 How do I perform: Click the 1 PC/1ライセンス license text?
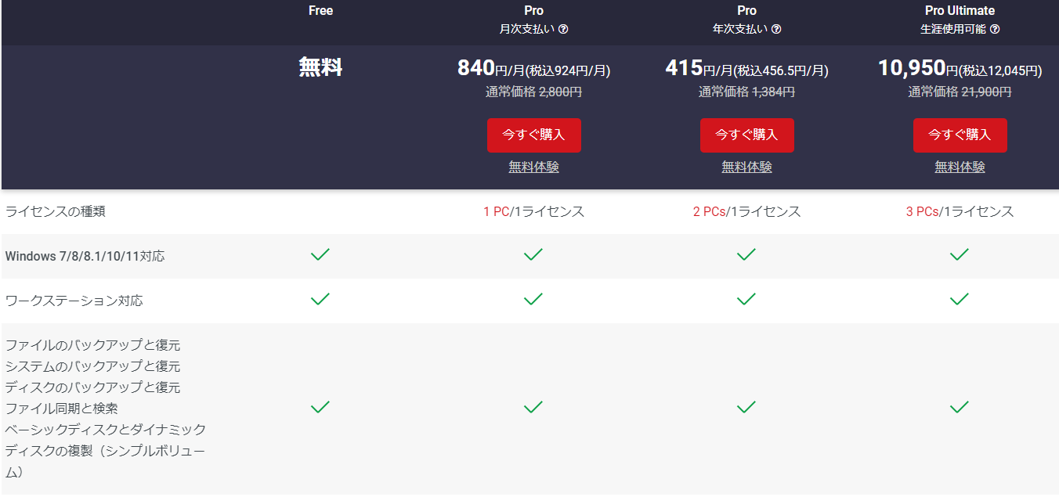tap(534, 211)
